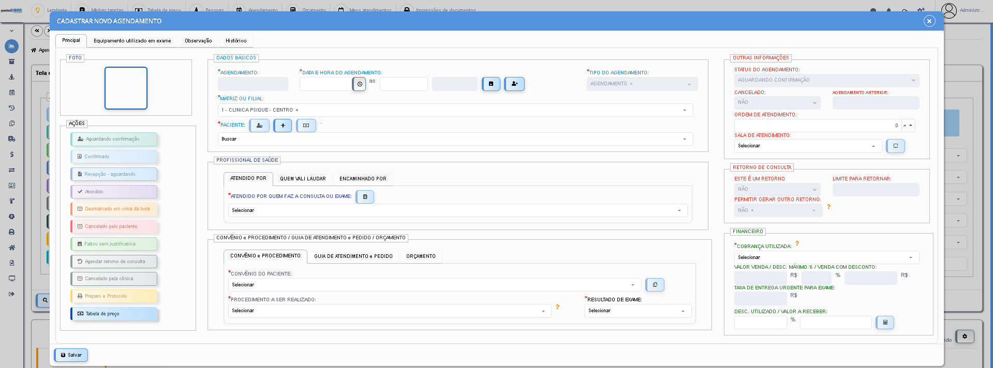
Task: Open the Observação tab
Action: click(x=198, y=41)
